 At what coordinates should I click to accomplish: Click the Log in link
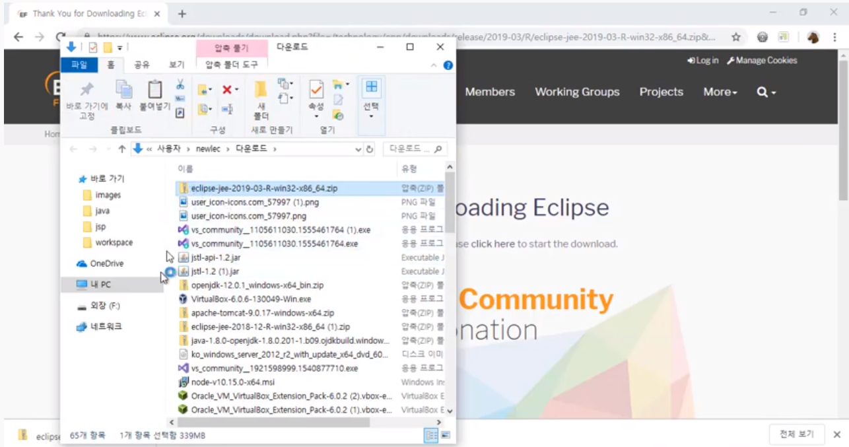[x=703, y=60]
